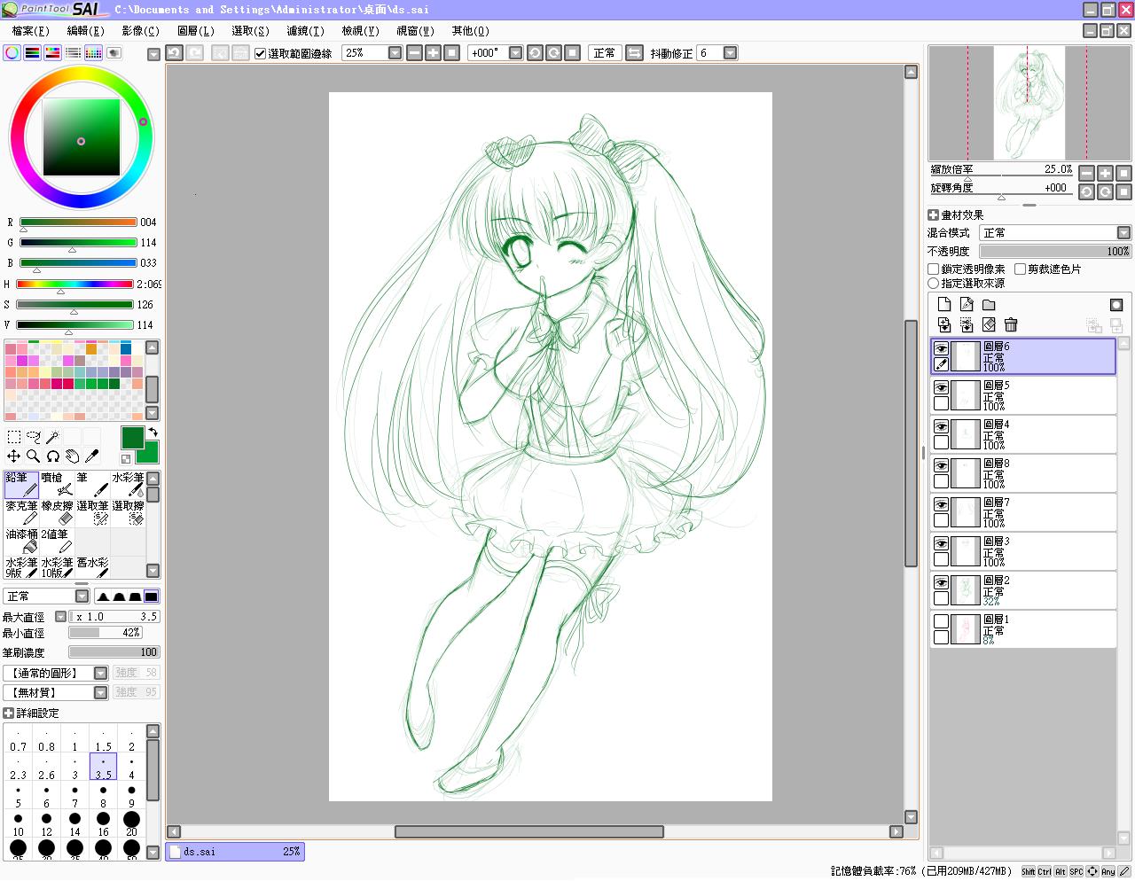Choose the 橡皮擦 eraser tool
Screen dimensions: 1135x881
click(x=57, y=513)
